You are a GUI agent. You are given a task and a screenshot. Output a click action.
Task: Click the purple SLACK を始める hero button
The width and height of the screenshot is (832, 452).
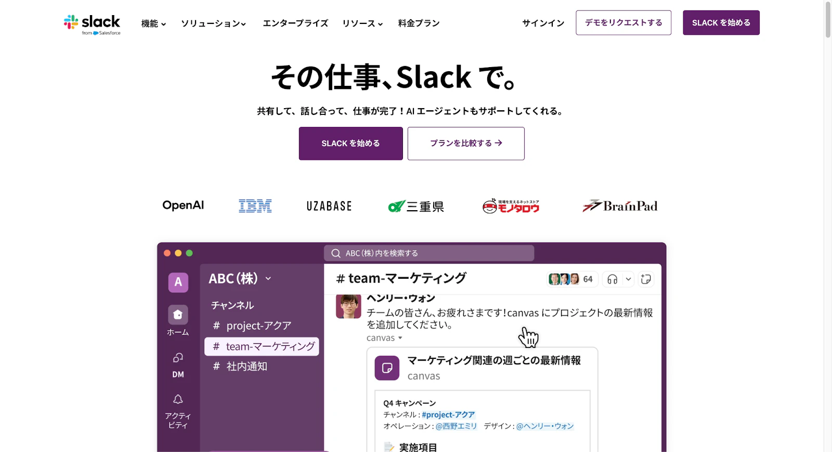pyautogui.click(x=351, y=144)
